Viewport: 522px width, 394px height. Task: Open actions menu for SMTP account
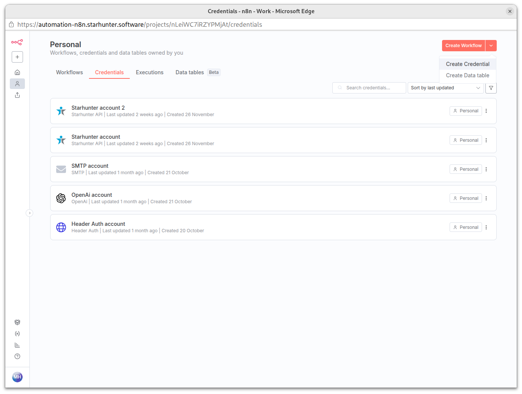coord(486,169)
